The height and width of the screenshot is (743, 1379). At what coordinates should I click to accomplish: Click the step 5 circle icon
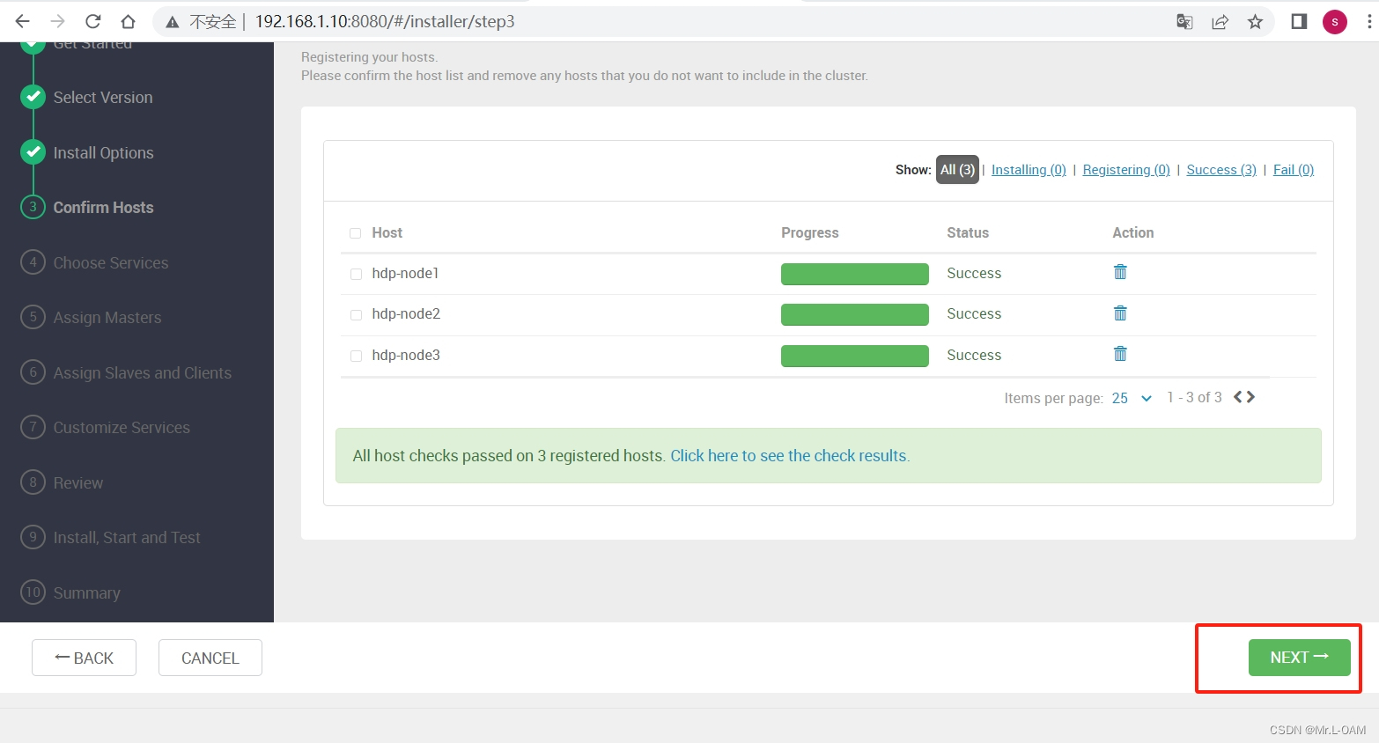33,317
